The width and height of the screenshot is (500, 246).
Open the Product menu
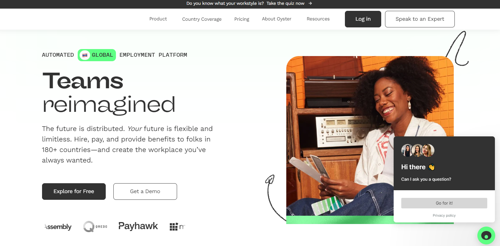click(158, 19)
